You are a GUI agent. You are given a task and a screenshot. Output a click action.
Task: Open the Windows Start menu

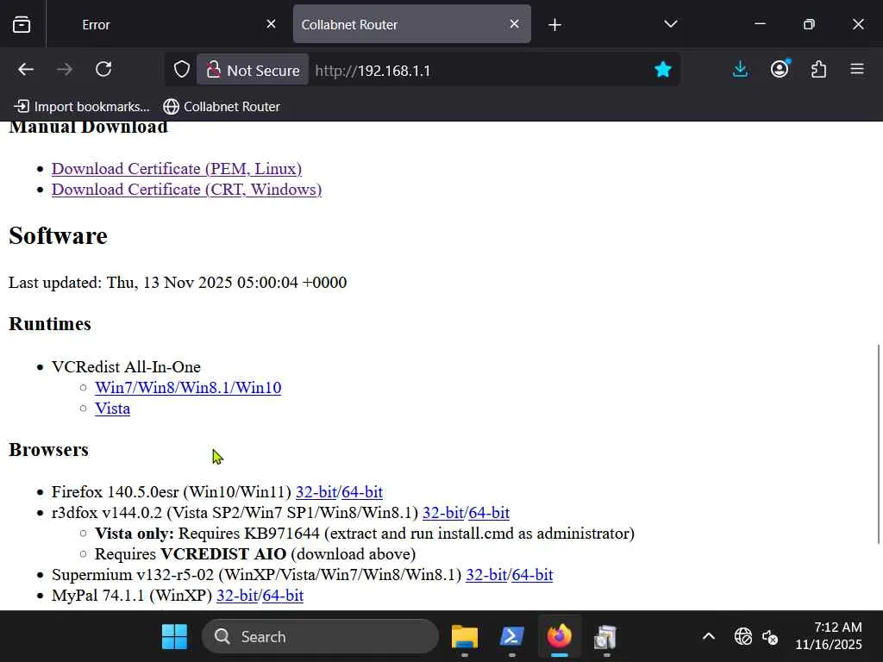(174, 637)
